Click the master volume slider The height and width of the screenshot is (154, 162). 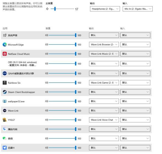coord(62,9)
